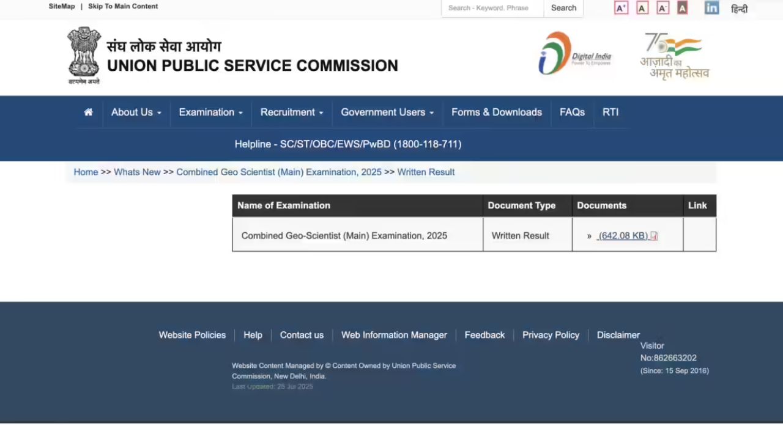Click the Search button

click(563, 9)
